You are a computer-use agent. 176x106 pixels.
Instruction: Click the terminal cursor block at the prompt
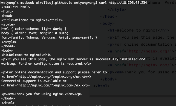click(100, 105)
